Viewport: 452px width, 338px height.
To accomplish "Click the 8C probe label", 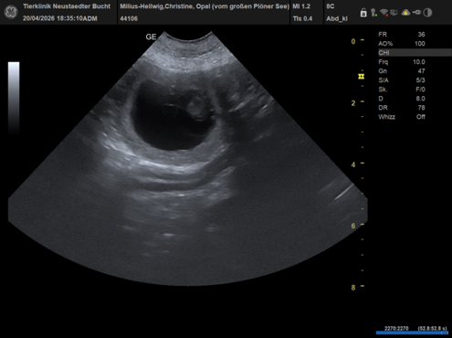I will [x=331, y=6].
